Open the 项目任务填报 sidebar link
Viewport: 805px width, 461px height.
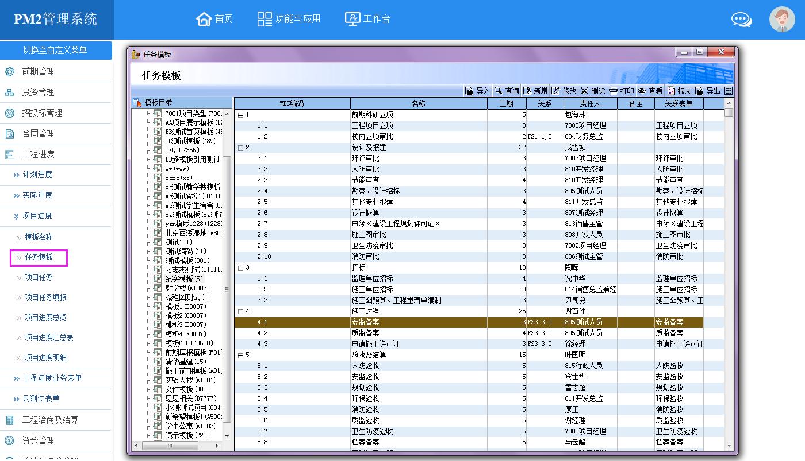[45, 298]
